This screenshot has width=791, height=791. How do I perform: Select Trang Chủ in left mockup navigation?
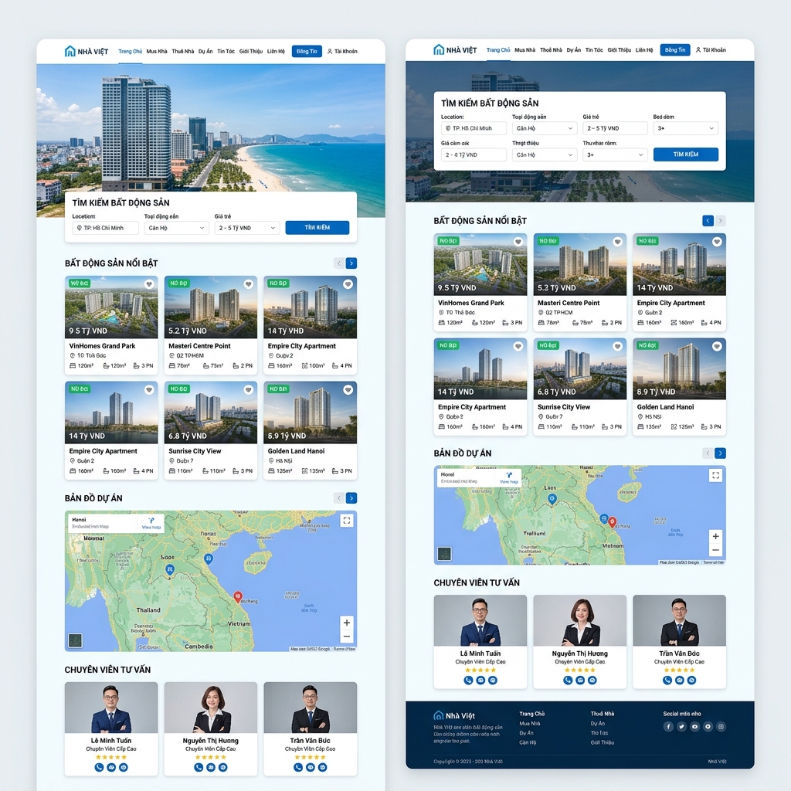130,51
